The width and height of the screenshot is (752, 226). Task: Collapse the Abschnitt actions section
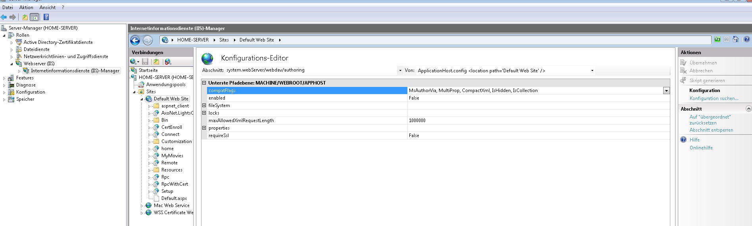(x=748, y=109)
